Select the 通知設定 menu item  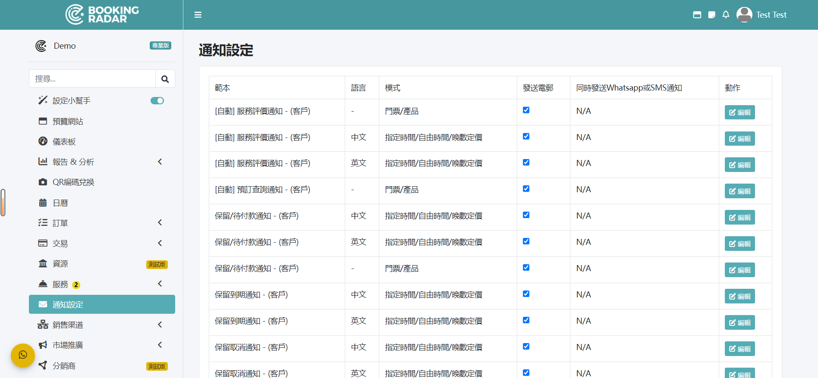click(x=102, y=304)
